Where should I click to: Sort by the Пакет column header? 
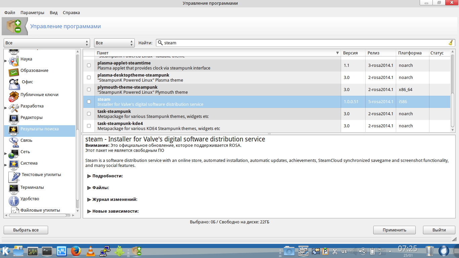point(218,53)
